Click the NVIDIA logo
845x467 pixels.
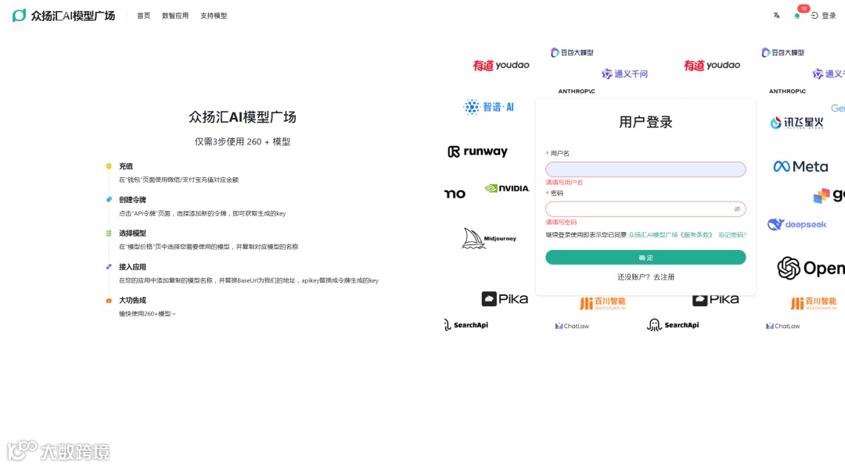click(507, 188)
